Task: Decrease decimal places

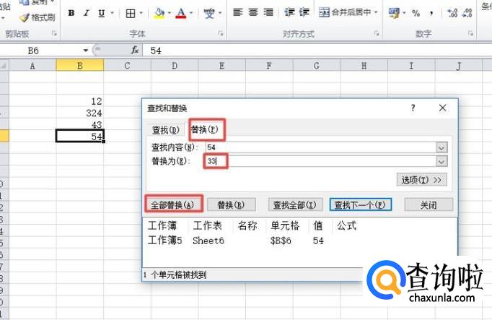Action: pos(467,13)
